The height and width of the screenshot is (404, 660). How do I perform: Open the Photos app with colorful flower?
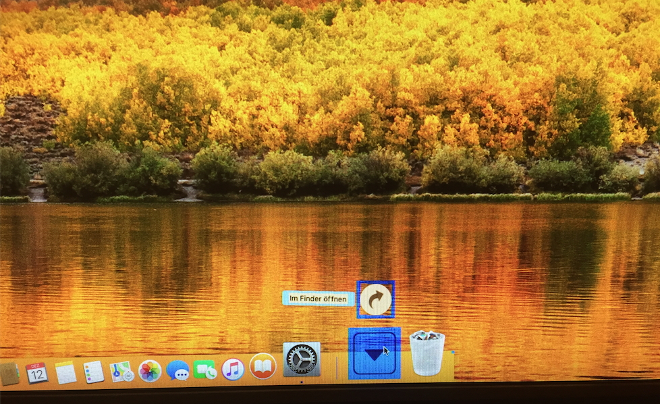click(x=150, y=371)
